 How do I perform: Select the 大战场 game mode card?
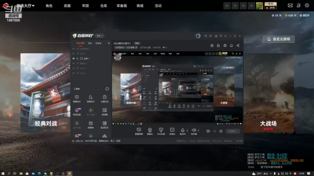269,93
